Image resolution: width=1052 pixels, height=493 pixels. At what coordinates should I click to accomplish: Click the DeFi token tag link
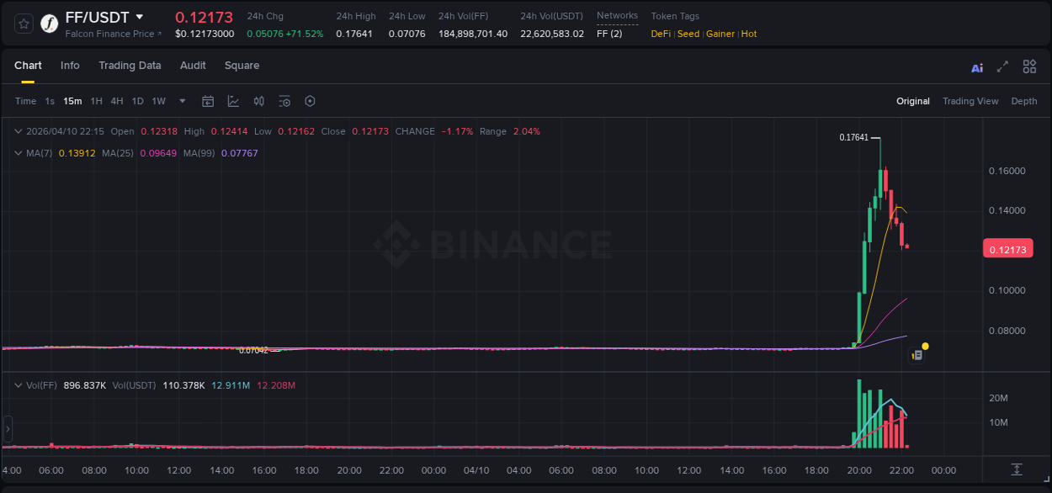coord(660,34)
